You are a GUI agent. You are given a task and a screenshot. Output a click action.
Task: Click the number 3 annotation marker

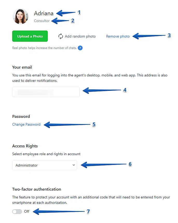pos(169,35)
